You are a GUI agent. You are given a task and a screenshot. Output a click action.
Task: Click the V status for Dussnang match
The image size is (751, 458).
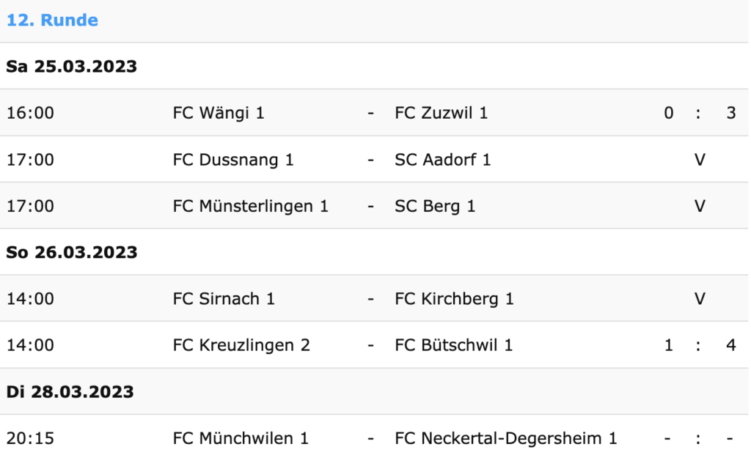700,160
